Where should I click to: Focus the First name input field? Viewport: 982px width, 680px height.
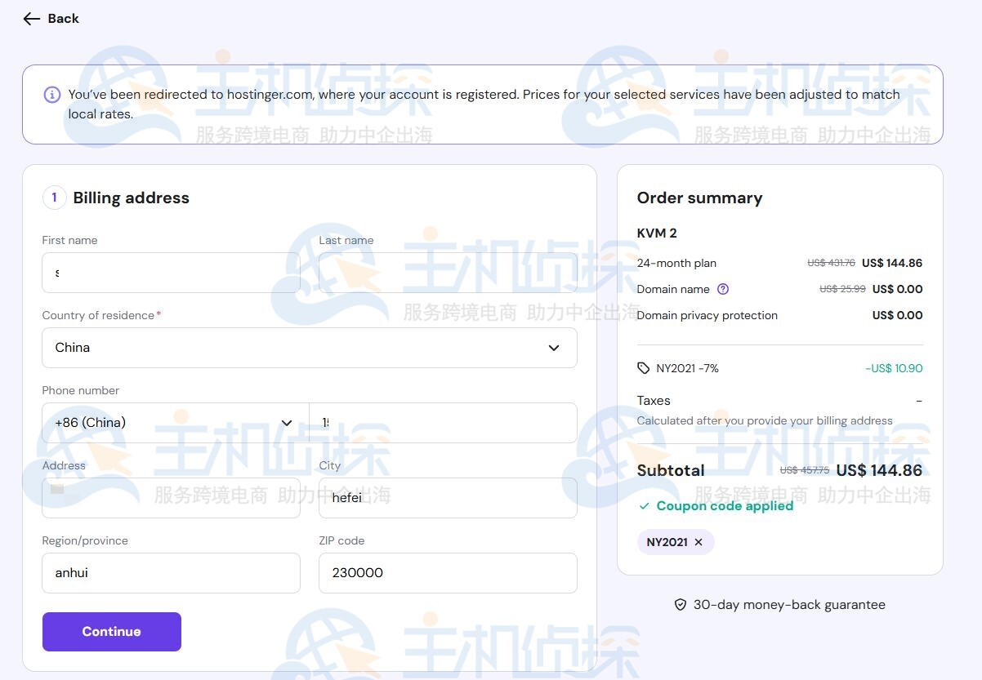(x=171, y=273)
